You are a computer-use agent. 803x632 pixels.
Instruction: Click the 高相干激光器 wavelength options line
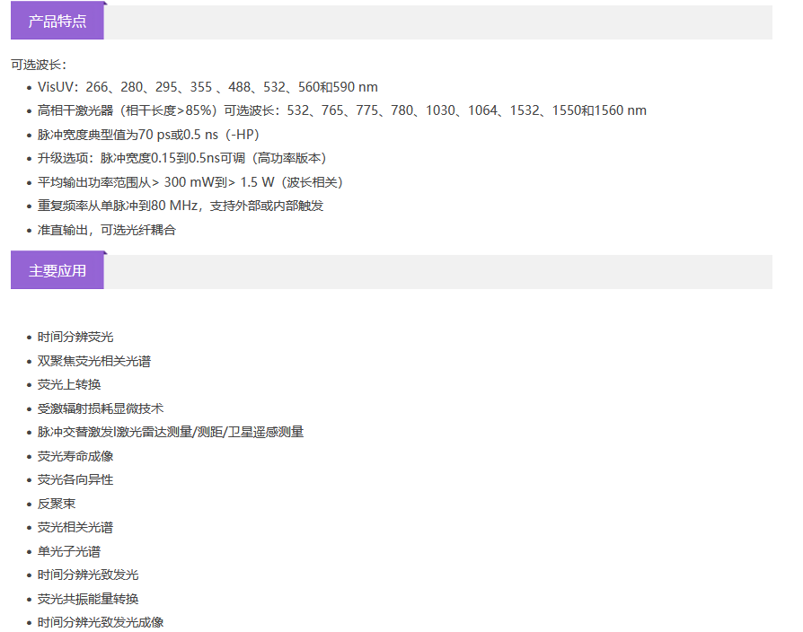pos(341,110)
